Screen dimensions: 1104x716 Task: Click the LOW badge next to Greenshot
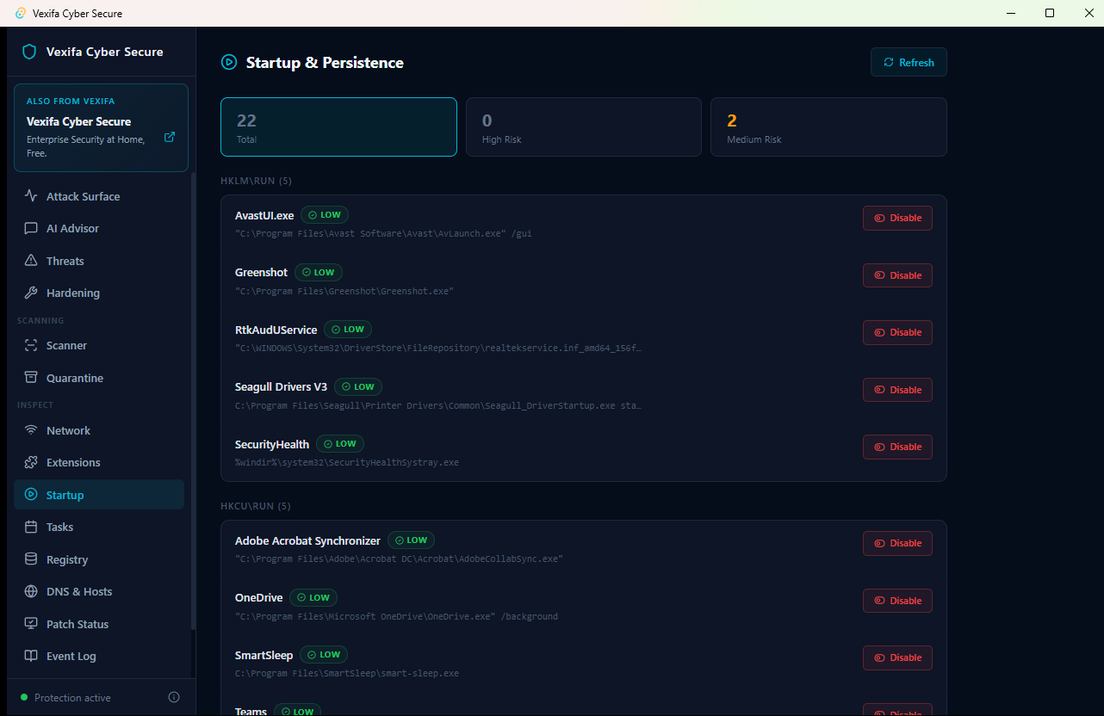[319, 272]
